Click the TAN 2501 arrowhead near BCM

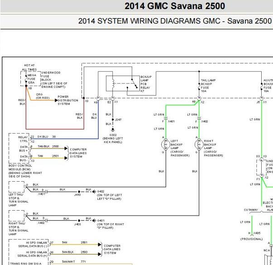click(66, 158)
